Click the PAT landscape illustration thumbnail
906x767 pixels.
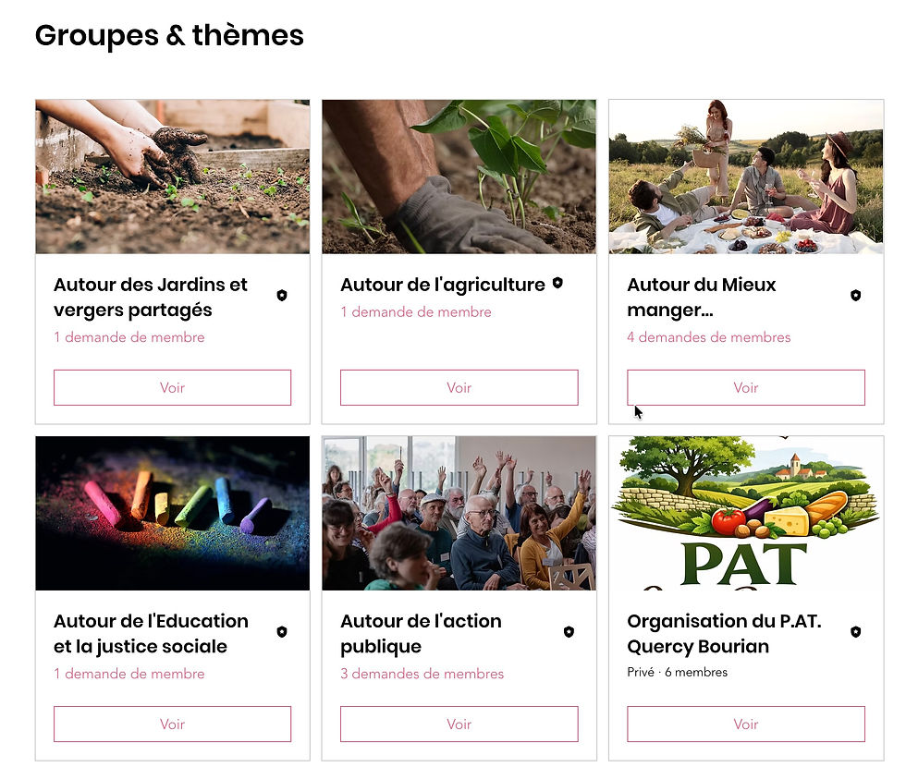[745, 513]
